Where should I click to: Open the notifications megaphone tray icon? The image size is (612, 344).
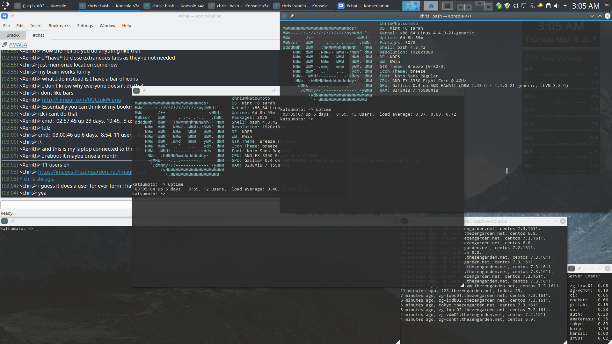(515, 6)
